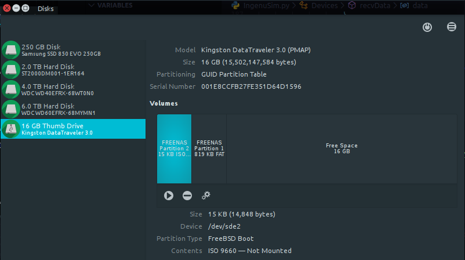Select the 250 GB Disk Samsung SSD
465x260 pixels.
pos(73,50)
